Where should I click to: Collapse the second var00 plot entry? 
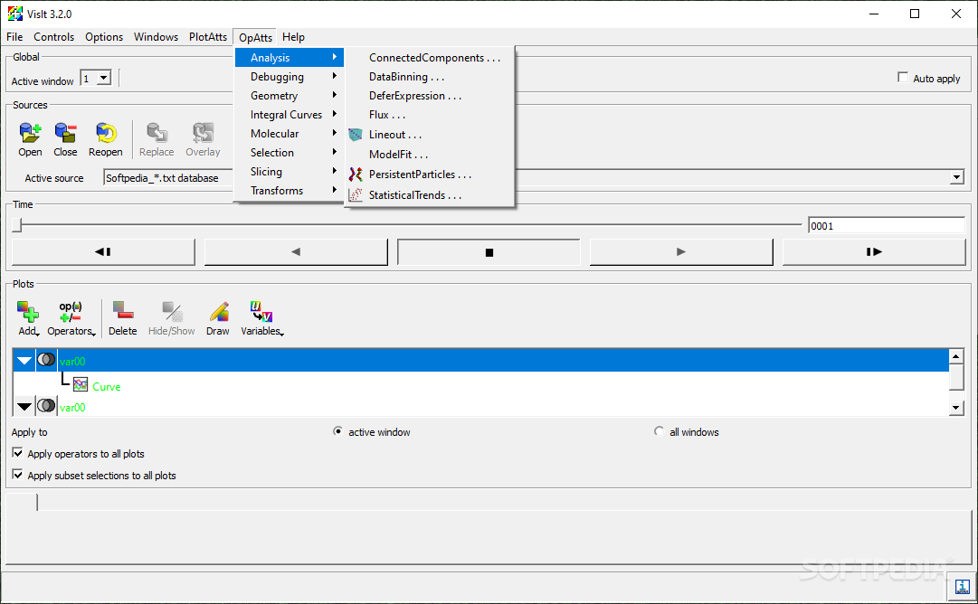(24, 406)
